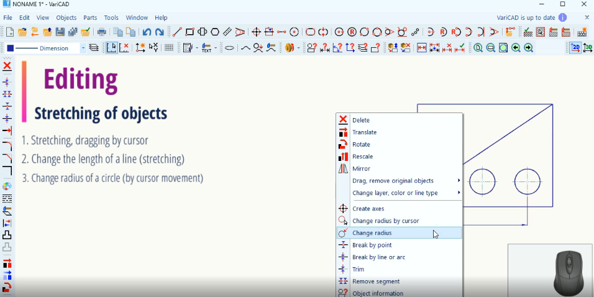
Task: Click the Print icon in the toolbar
Action: [102, 32]
